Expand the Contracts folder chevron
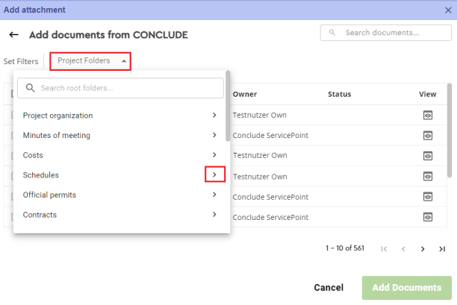The width and height of the screenshot is (457, 305). [x=214, y=215]
